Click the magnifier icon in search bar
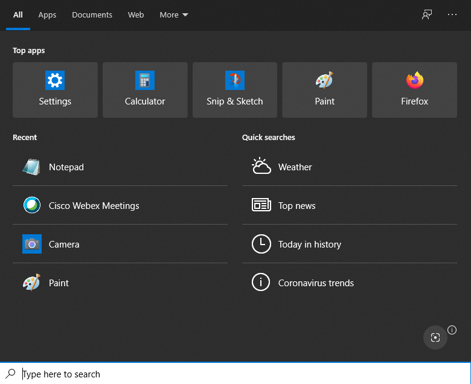The height and width of the screenshot is (384, 471). point(10,373)
